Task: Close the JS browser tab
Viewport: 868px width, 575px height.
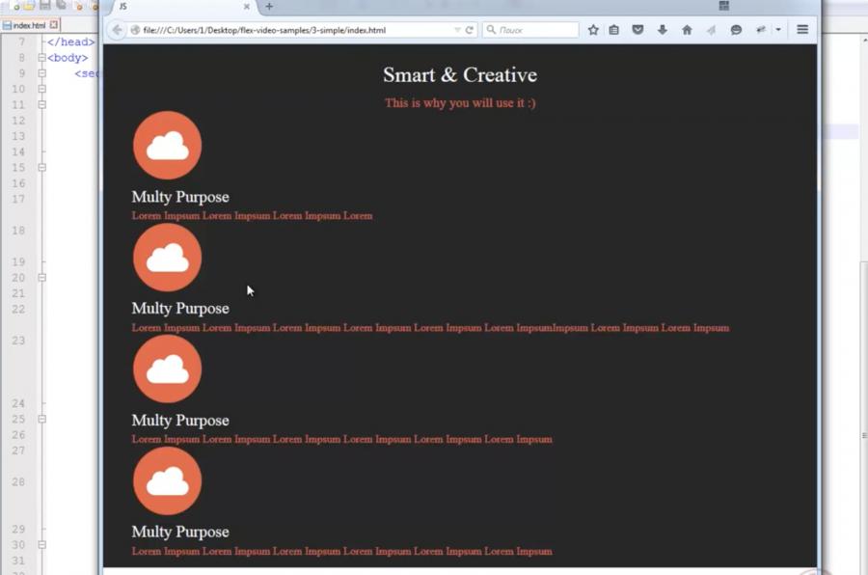Action: click(246, 7)
